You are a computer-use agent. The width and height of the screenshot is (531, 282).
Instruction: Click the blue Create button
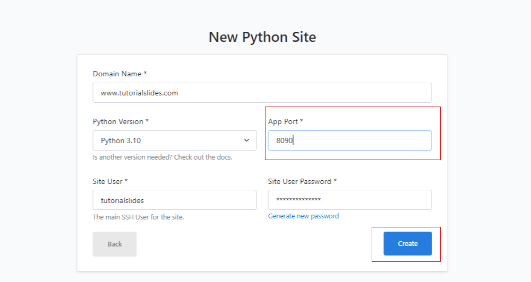click(x=408, y=243)
